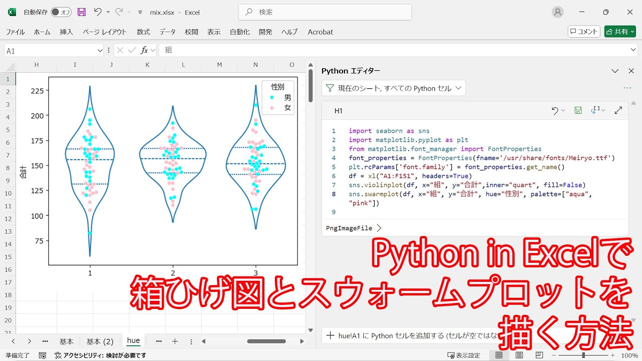Click the undo icon in Python cell H1
Image resolution: width=642 pixels, height=361 pixels.
tap(555, 110)
